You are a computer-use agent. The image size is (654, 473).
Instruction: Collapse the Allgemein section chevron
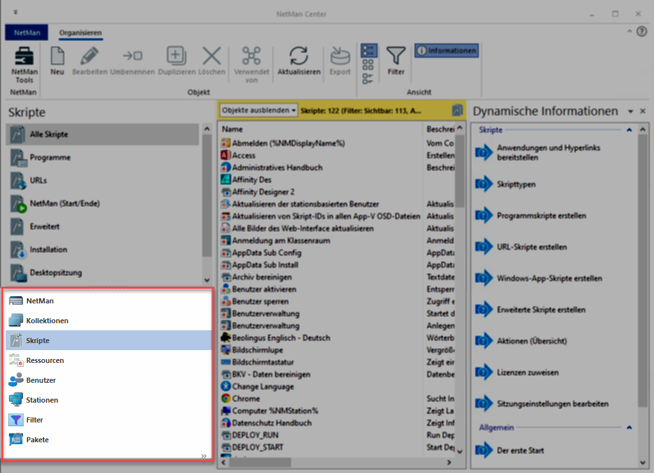(x=629, y=427)
